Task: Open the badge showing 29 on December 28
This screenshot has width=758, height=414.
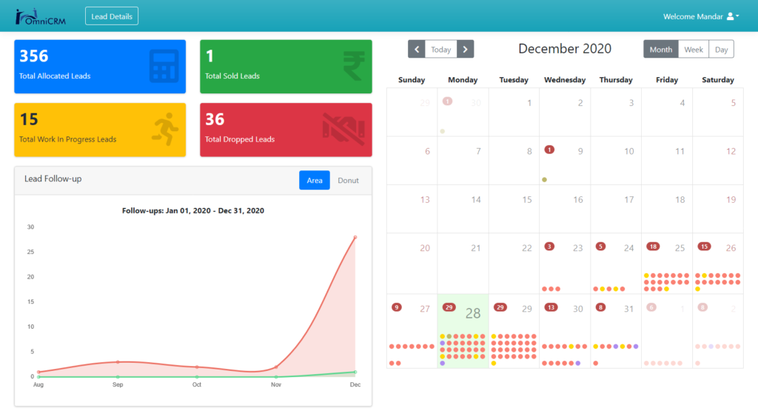Action: (449, 307)
